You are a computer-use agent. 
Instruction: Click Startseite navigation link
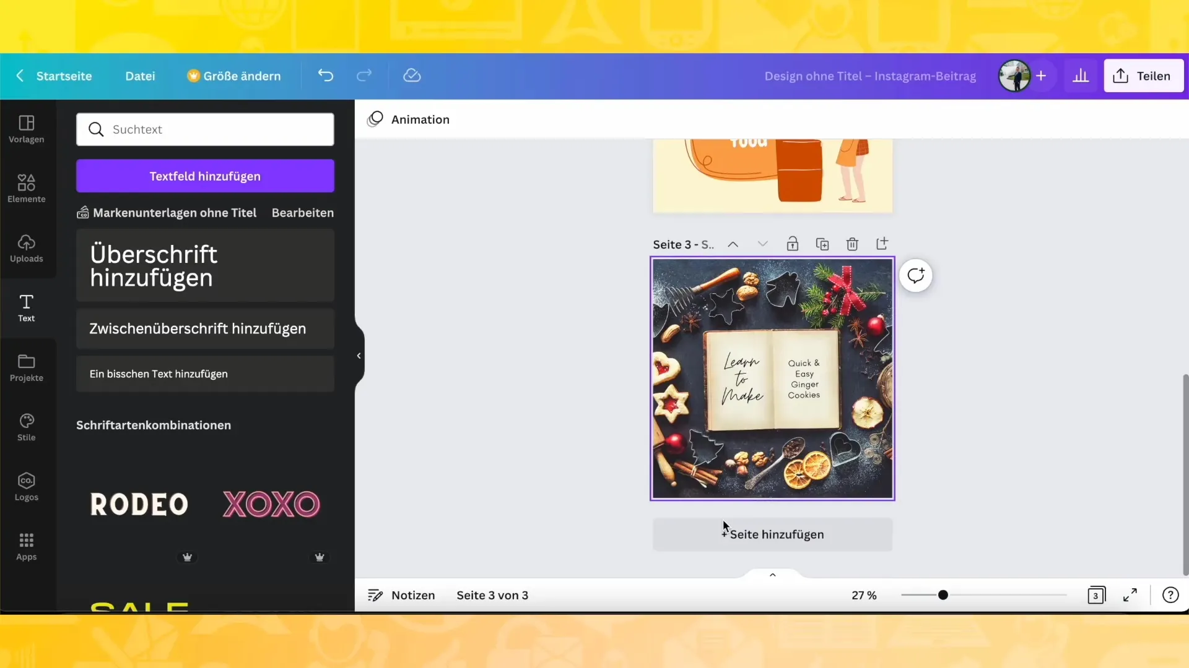pyautogui.click(x=64, y=76)
